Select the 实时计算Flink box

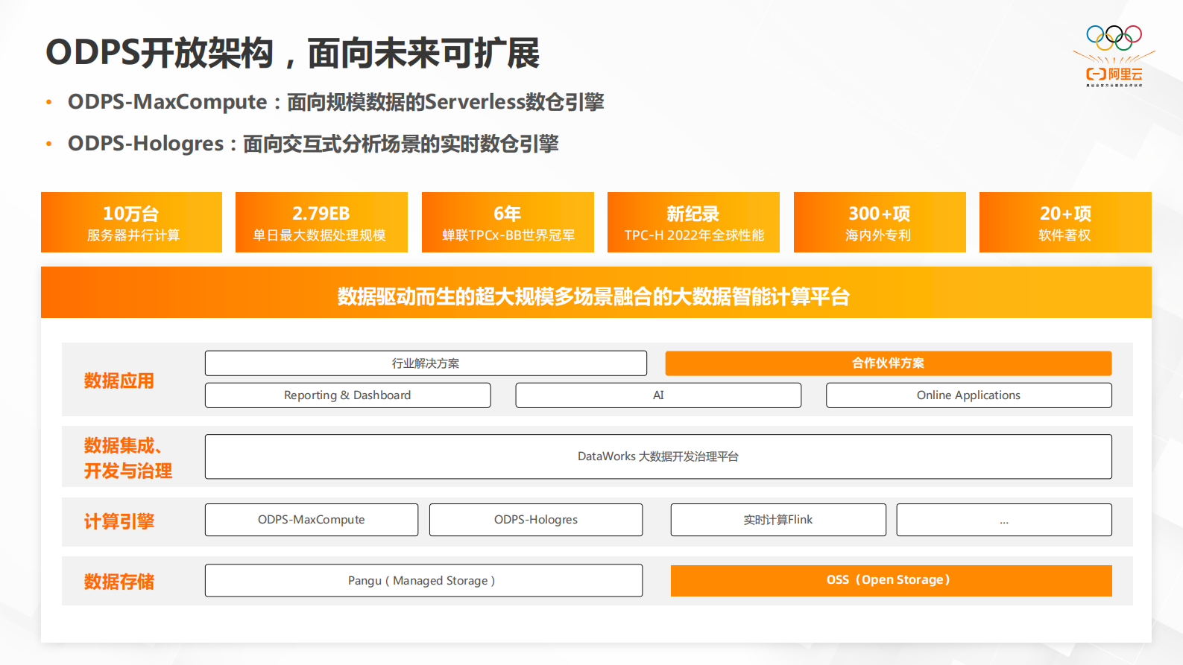(x=778, y=520)
